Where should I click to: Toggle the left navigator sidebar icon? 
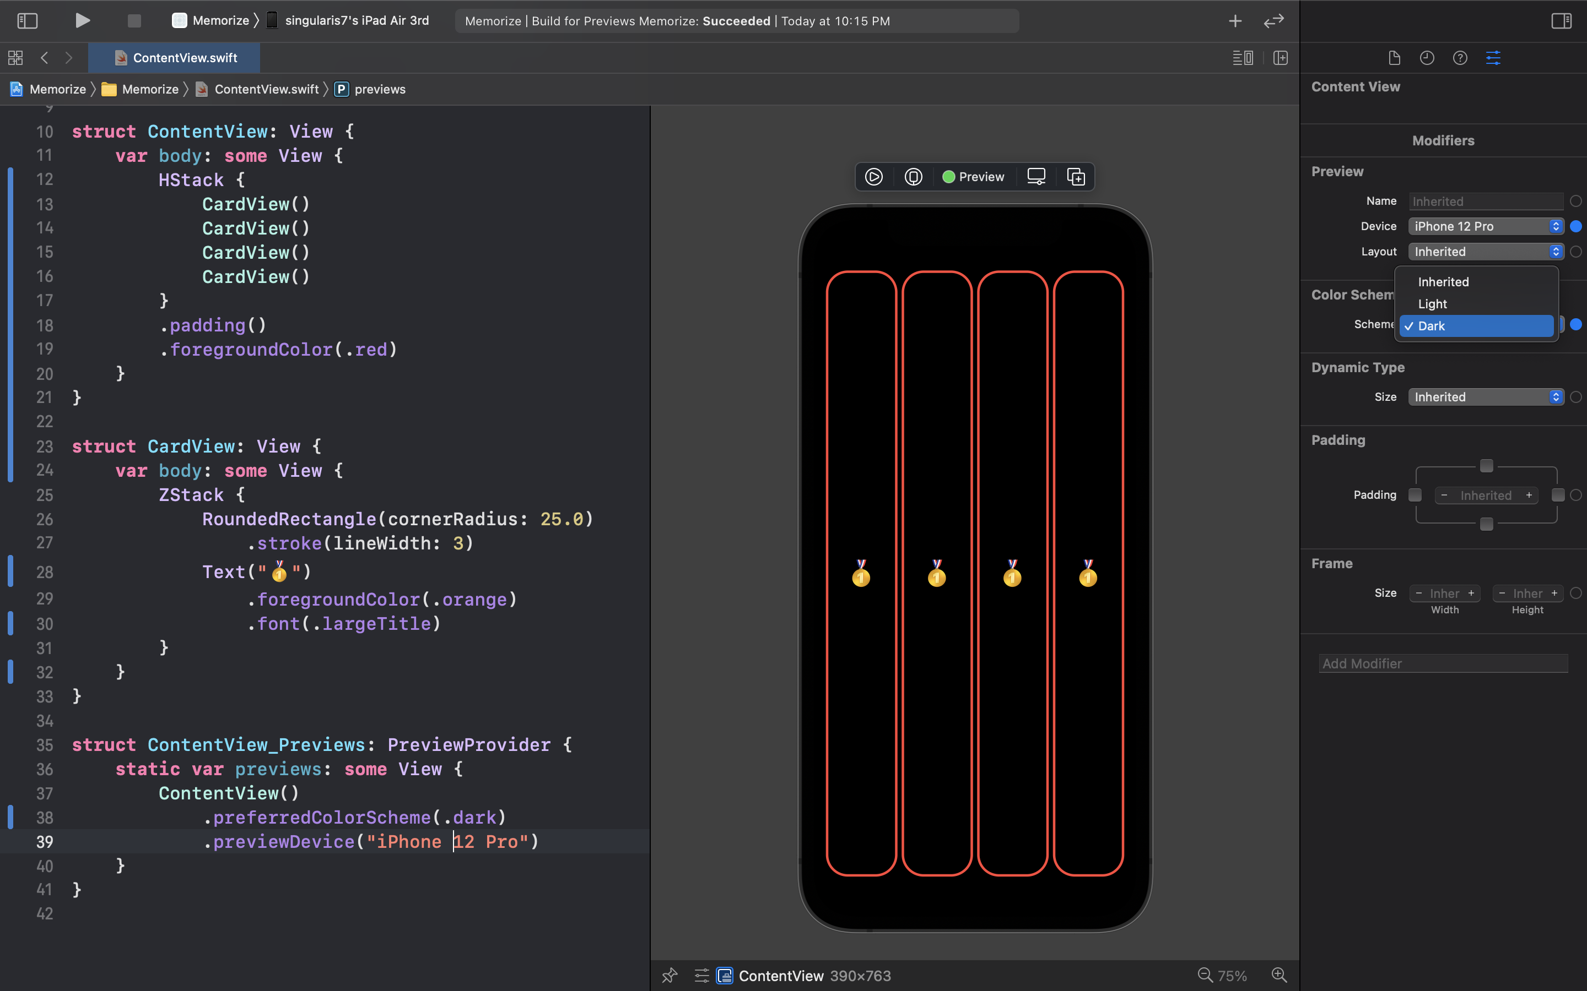(x=27, y=20)
